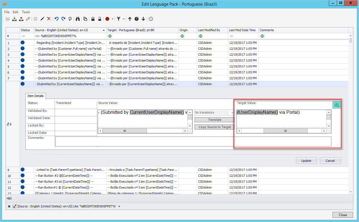The image size is (359, 222).
Task: Open the Filter funnel dropdown arrow
Action: tap(124, 19)
